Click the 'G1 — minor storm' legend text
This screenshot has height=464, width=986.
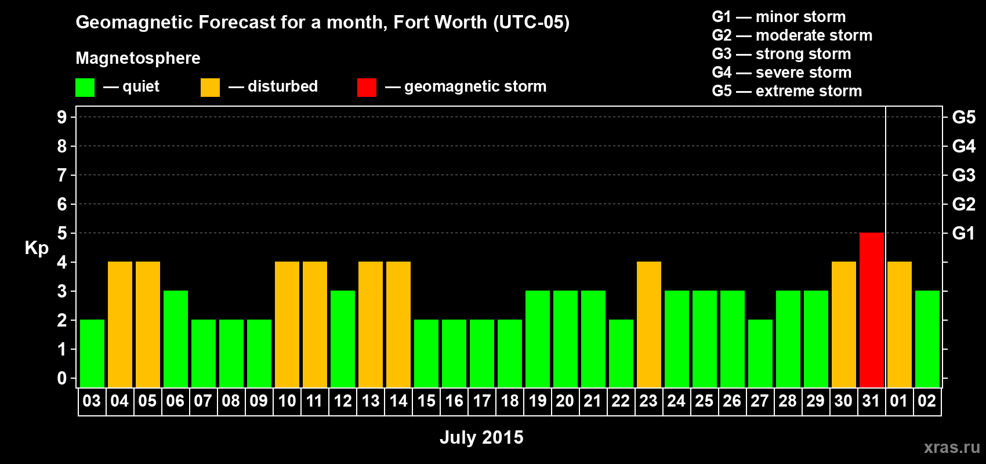coord(779,17)
